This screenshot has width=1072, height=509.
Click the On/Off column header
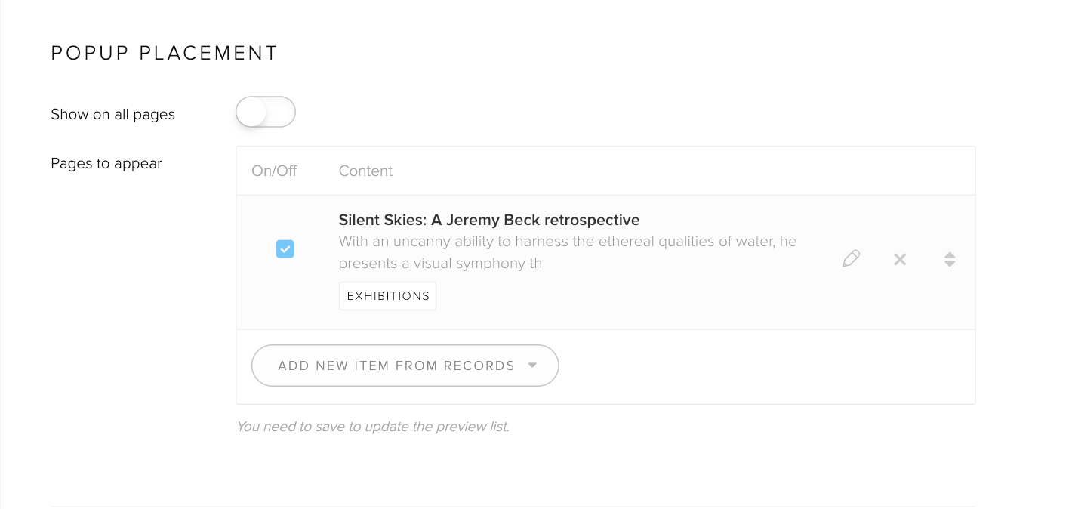pyautogui.click(x=274, y=171)
